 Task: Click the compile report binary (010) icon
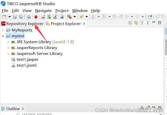pyautogui.click(x=29, y=17)
